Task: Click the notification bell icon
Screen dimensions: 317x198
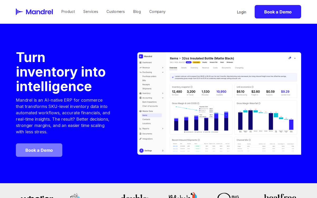Action: (x=290, y=58)
